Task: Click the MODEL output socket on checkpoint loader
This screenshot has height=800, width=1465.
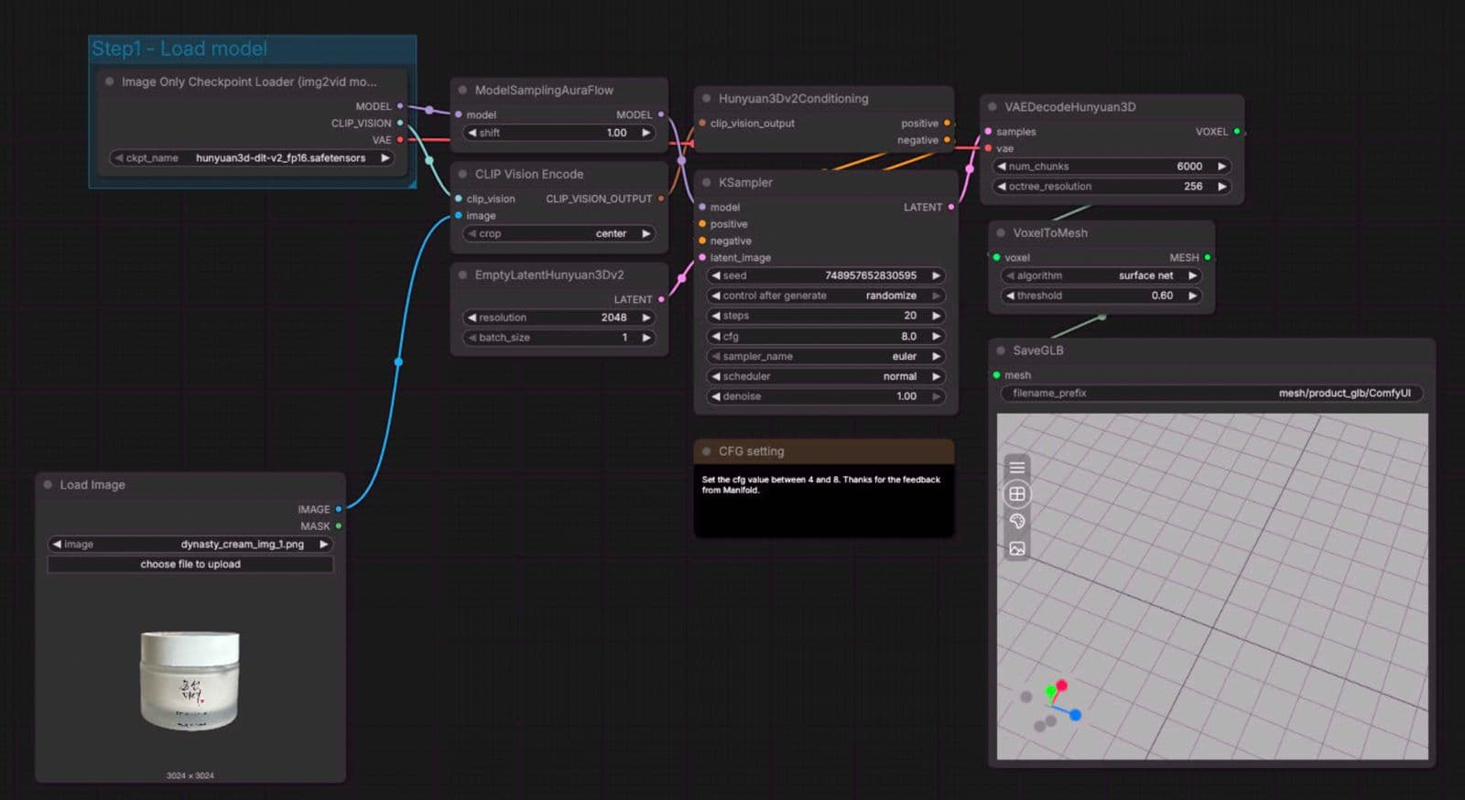Action: click(x=400, y=106)
